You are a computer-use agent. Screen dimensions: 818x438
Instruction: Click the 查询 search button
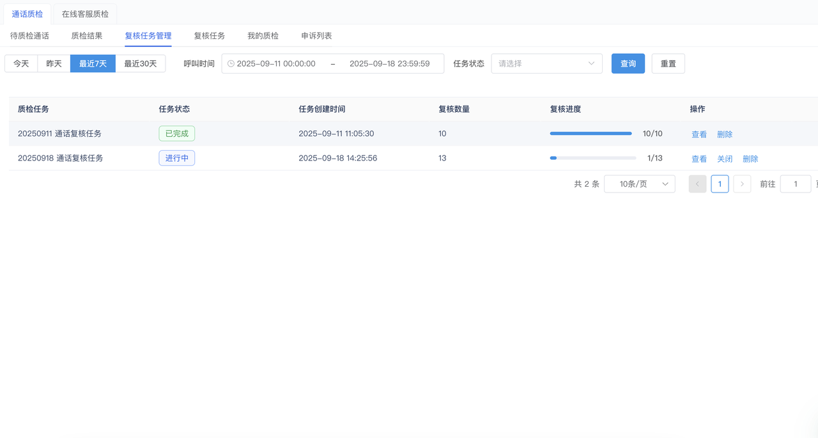628,64
